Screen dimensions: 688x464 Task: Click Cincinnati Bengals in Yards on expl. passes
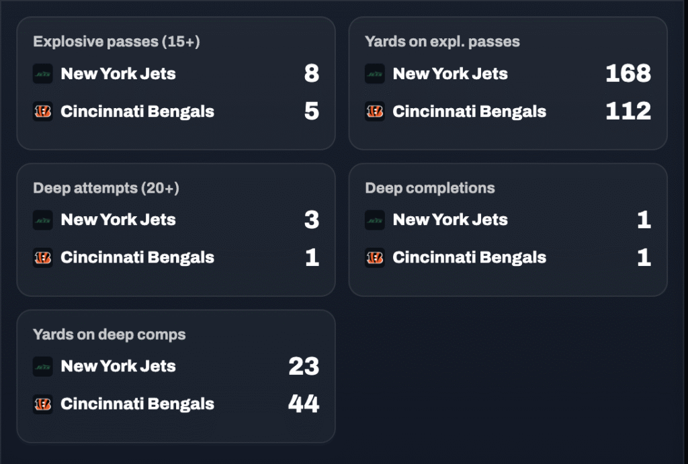(x=469, y=111)
